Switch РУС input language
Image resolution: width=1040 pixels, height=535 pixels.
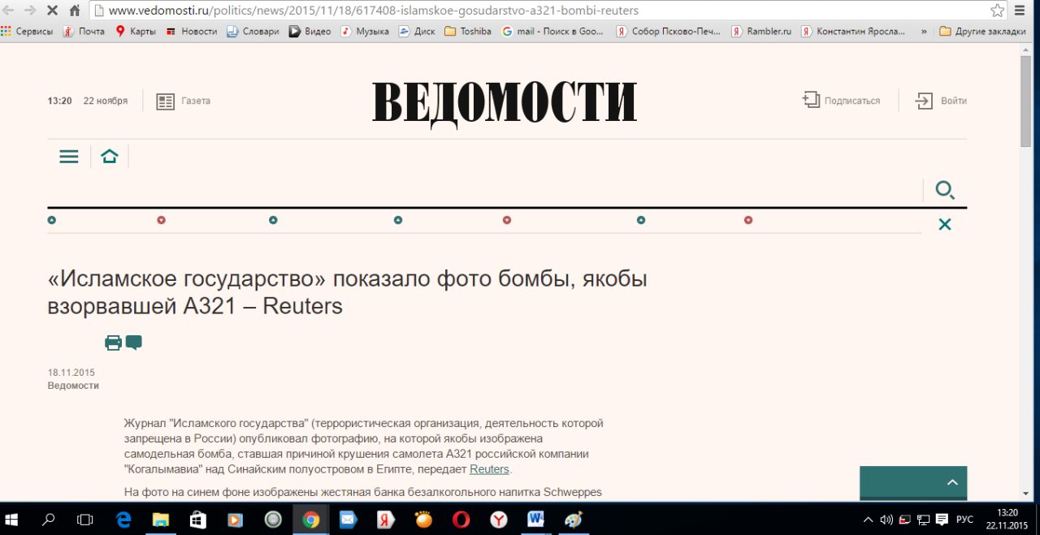tap(964, 520)
